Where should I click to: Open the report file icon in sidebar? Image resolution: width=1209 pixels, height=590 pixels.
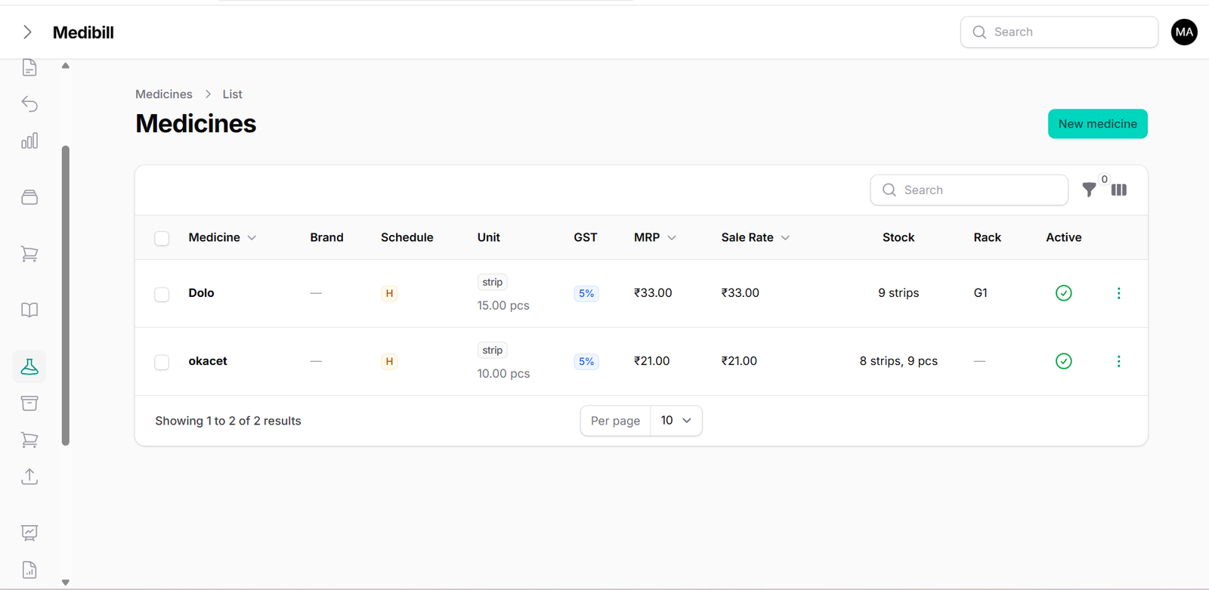(29, 570)
